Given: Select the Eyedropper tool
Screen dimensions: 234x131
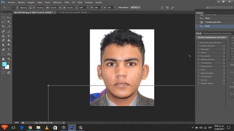Looking at the screenshot, I should [x=9, y=27].
